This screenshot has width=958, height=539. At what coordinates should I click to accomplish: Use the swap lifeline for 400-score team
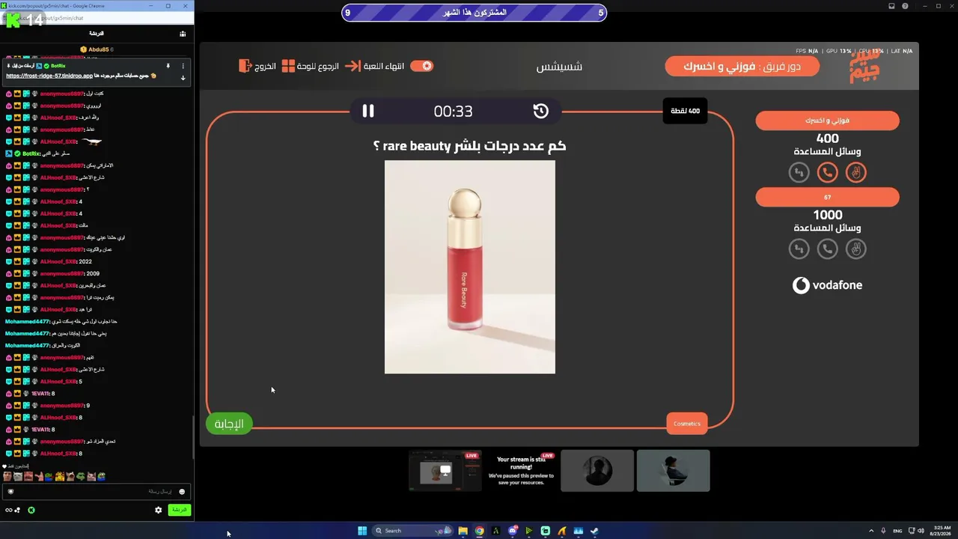coord(799,172)
